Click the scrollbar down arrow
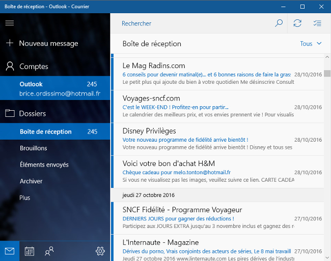This screenshot has height=261, width=331. pos(327,257)
